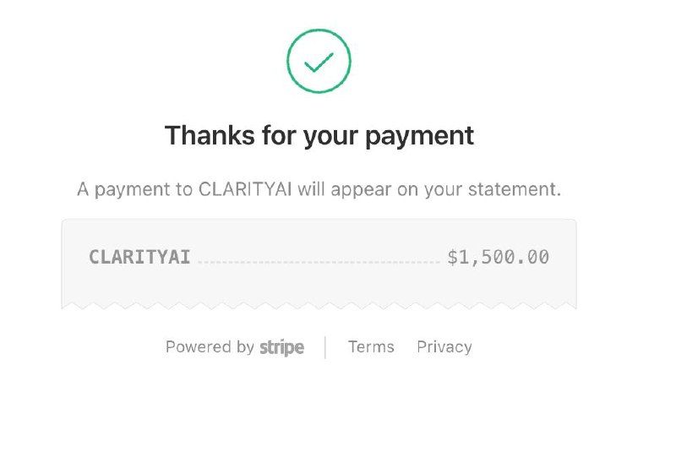Viewport: 676px width, 463px height.
Task: Click the $1,500.00 payment amount
Action: (498, 257)
